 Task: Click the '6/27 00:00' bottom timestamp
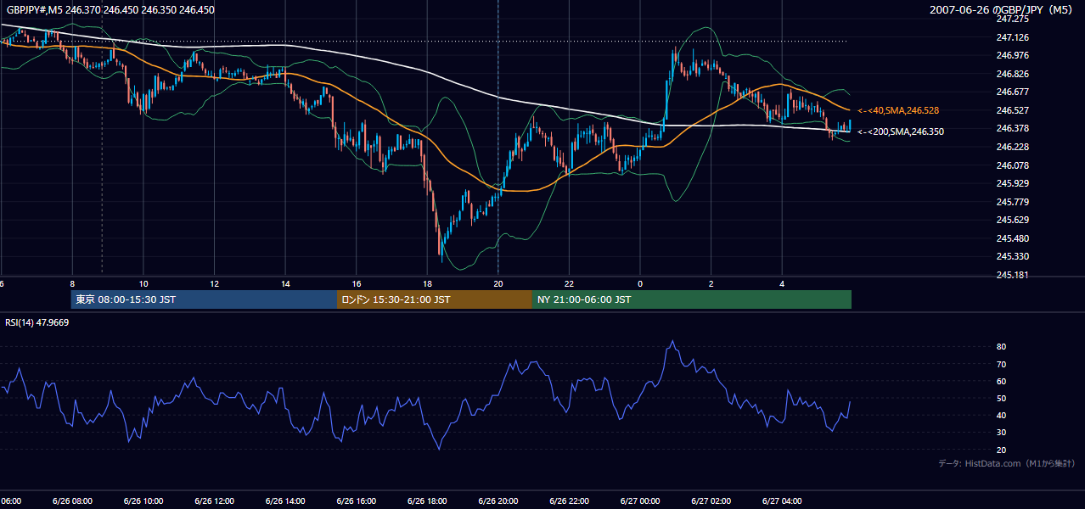click(639, 501)
